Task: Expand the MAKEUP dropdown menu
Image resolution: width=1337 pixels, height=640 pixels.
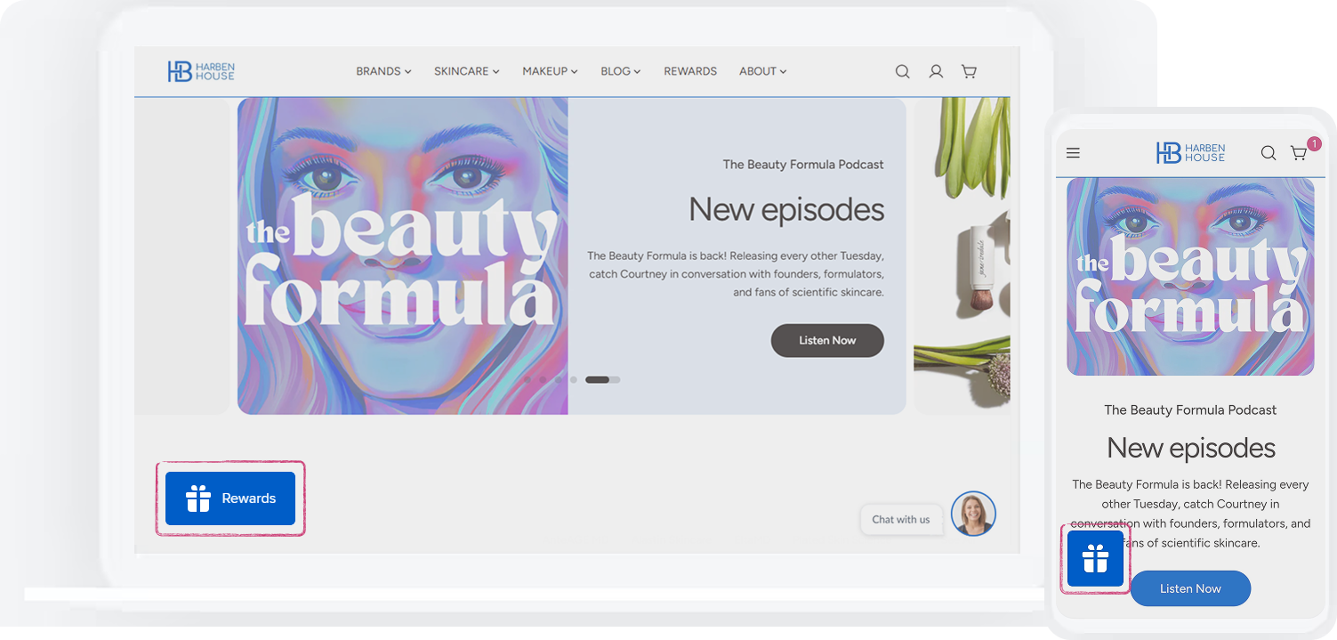Action: click(550, 71)
